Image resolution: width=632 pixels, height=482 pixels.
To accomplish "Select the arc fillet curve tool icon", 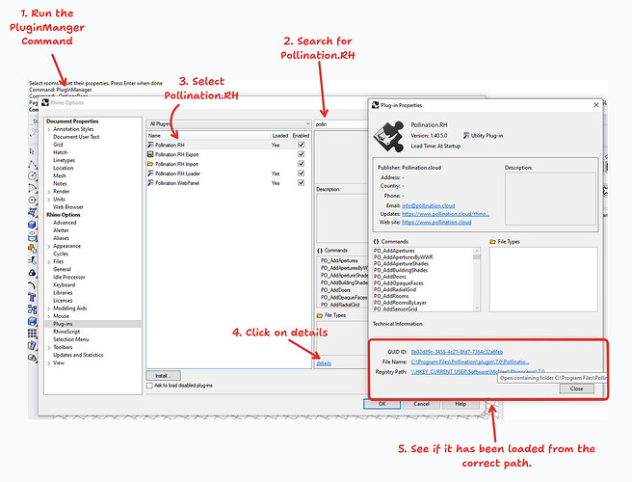I will 32,285.
